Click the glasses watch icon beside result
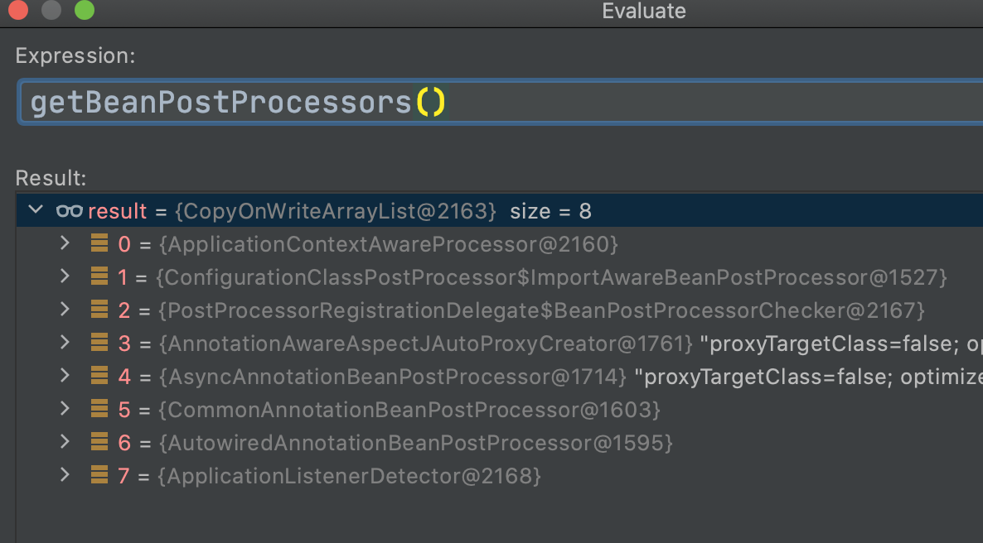The width and height of the screenshot is (983, 543). tap(69, 211)
